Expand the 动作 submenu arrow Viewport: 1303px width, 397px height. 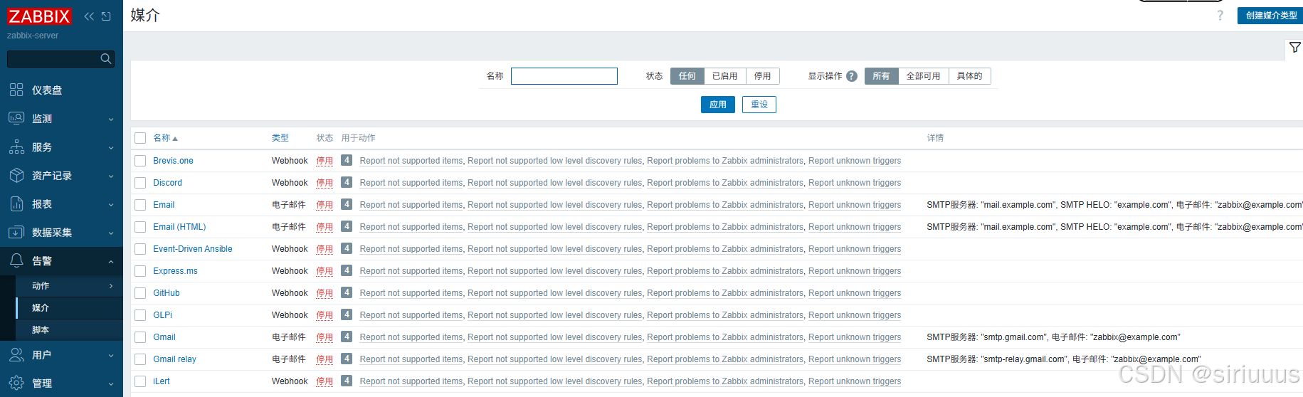pyautogui.click(x=111, y=286)
